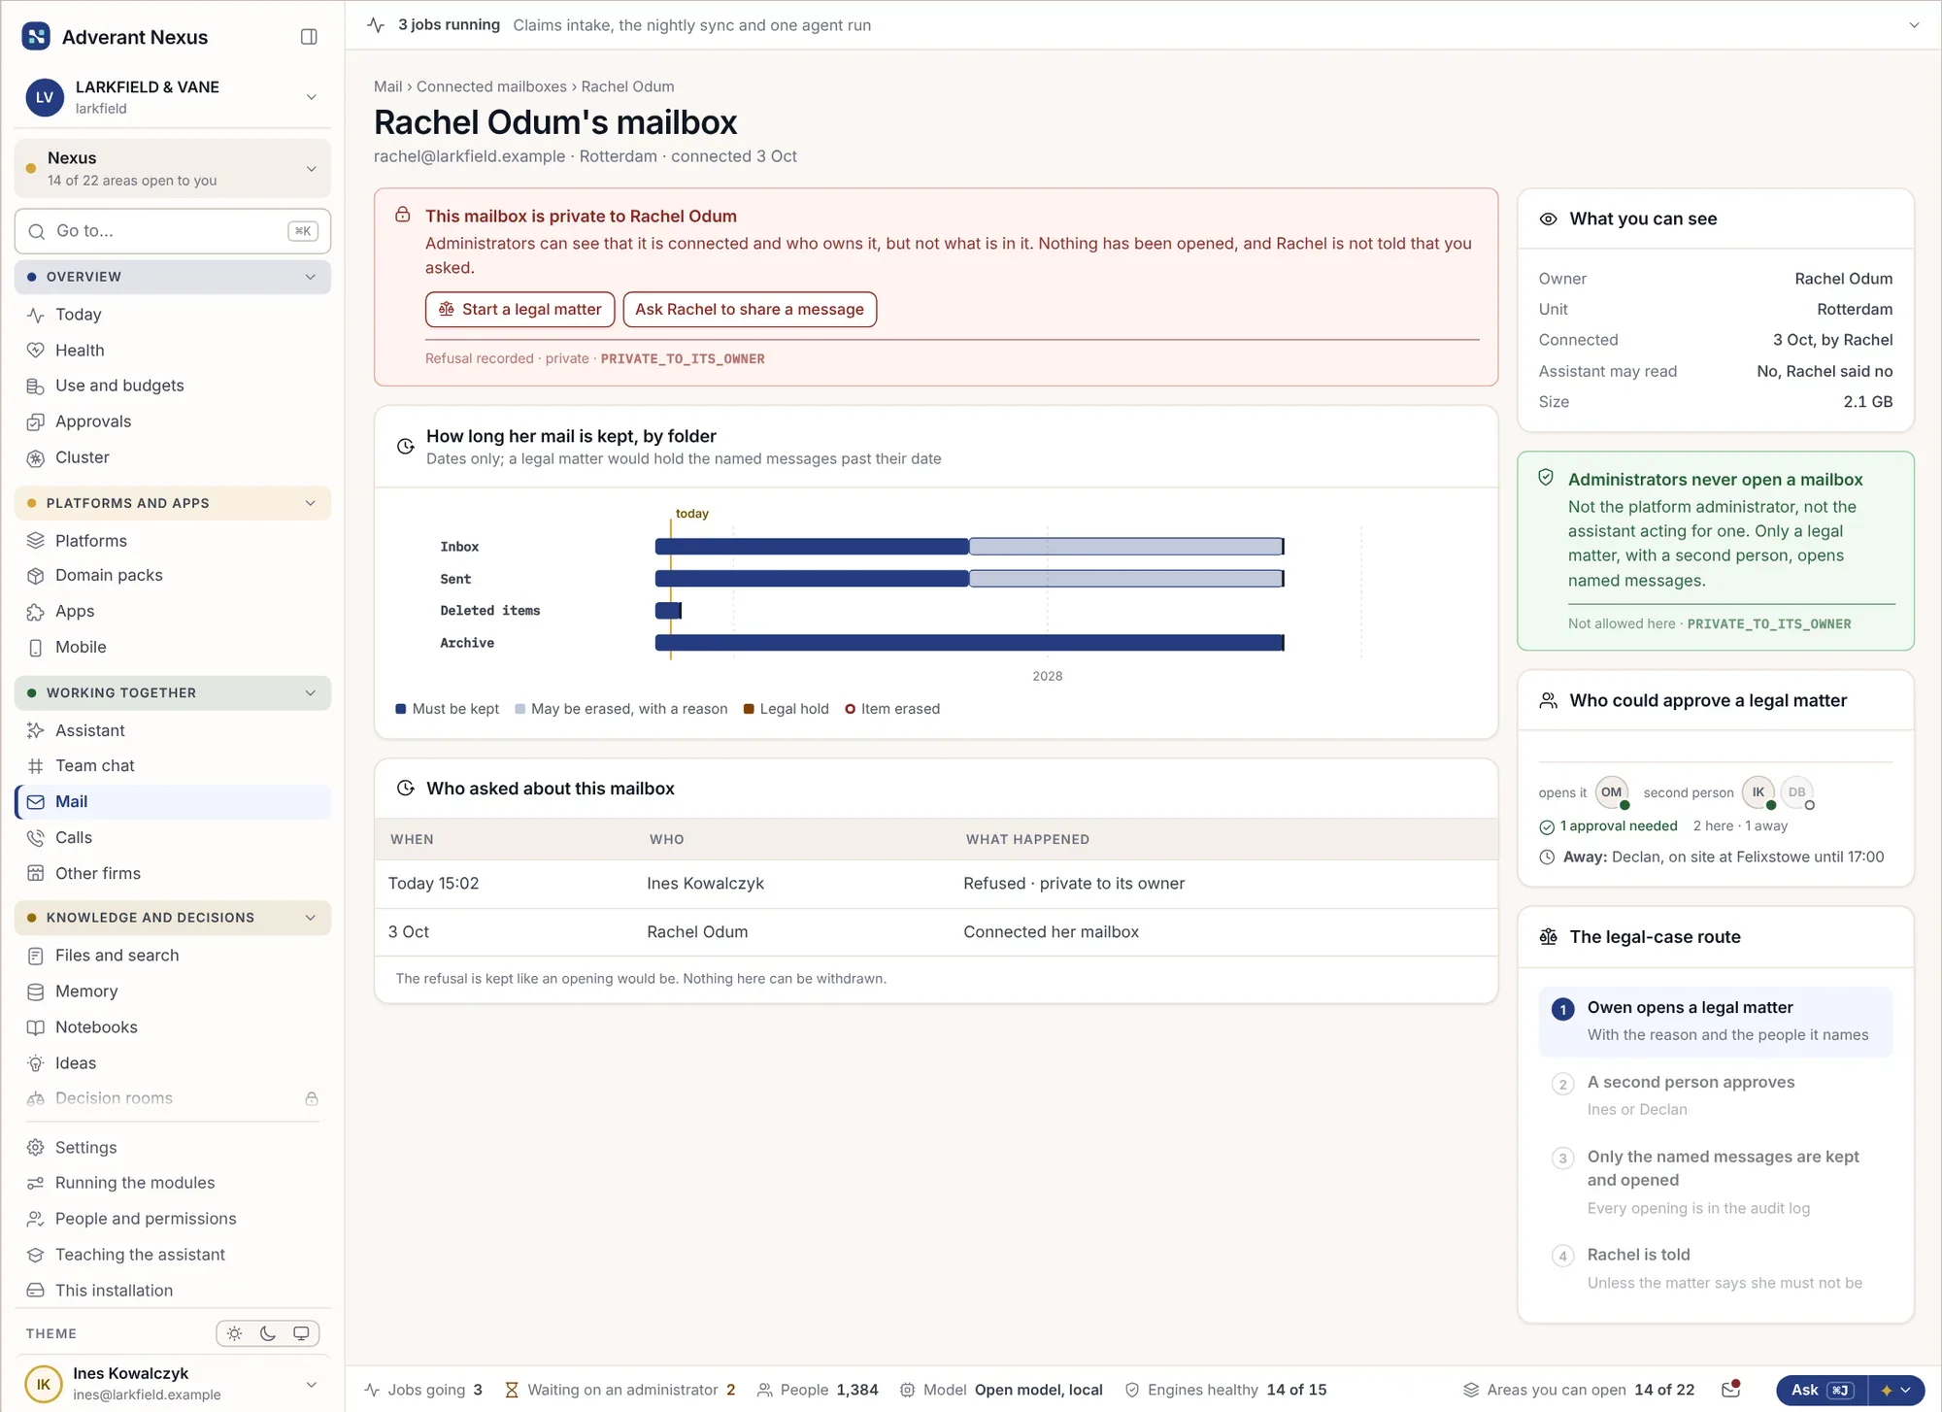Open Use and budgets page

pyautogui.click(x=173, y=386)
